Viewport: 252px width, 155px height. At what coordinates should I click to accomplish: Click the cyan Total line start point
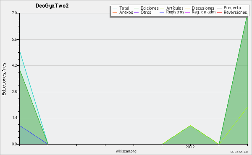tap(20, 51)
